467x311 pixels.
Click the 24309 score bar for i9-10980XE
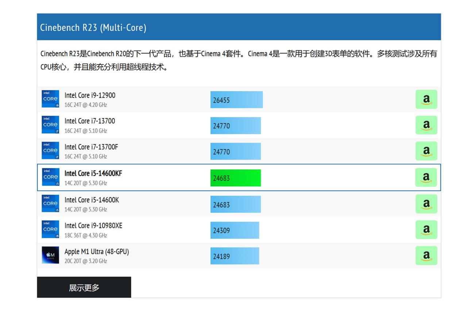[235, 230]
